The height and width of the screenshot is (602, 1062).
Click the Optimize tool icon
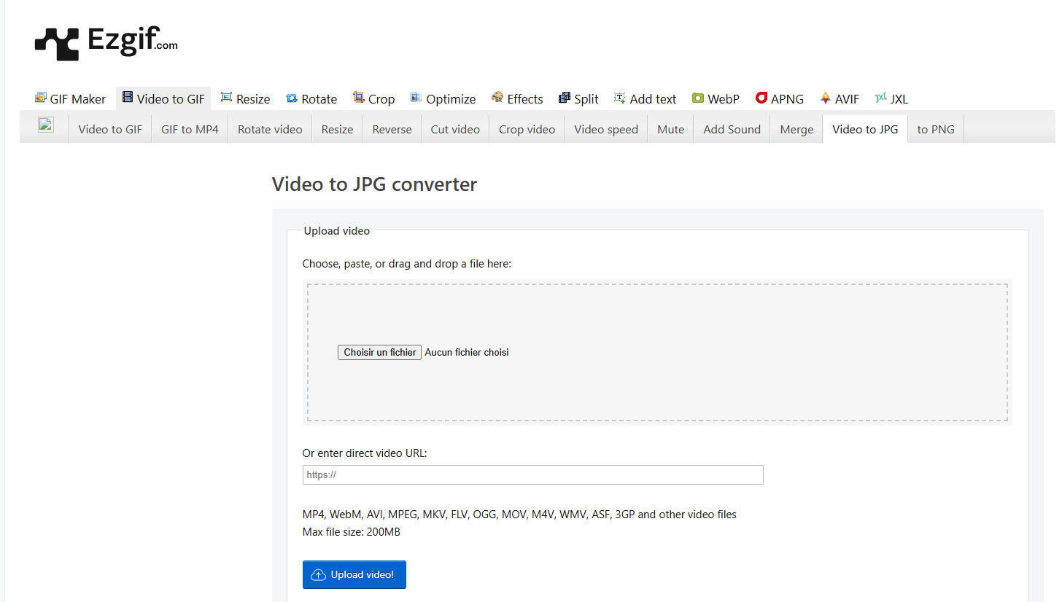(x=416, y=98)
